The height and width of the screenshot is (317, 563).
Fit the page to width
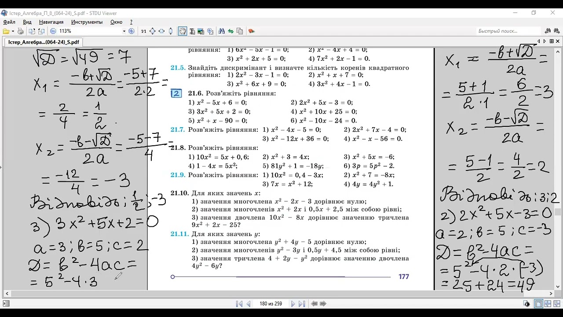pos(161,31)
